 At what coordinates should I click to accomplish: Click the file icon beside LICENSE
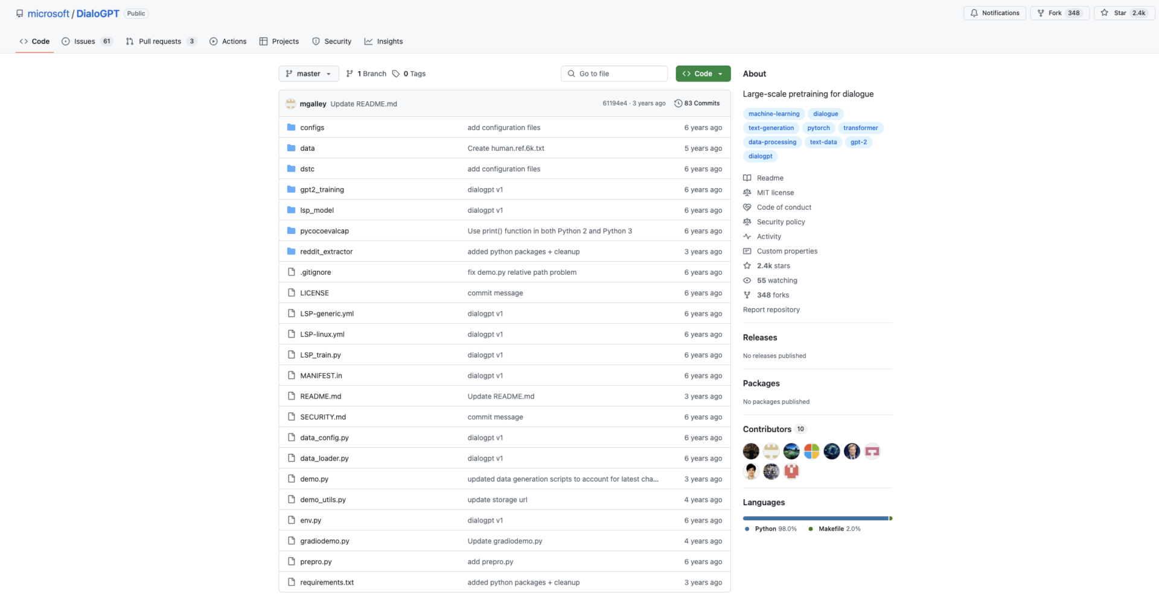click(292, 292)
